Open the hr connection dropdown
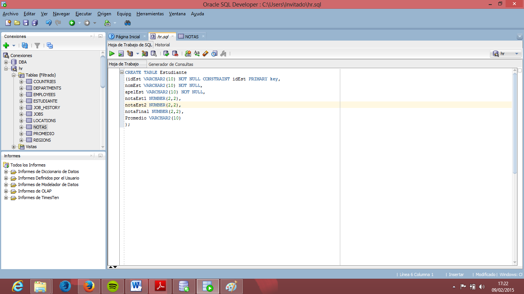Image resolution: width=524 pixels, height=294 pixels. point(516,54)
